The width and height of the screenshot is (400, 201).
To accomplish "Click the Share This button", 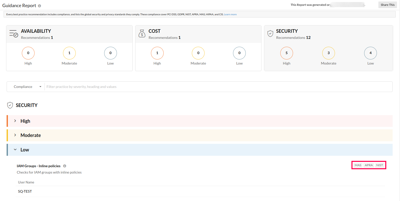I will (x=387, y=5).
